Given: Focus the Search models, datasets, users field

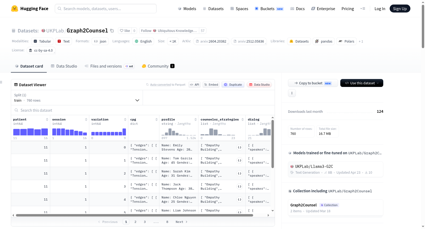Looking at the screenshot, I should 106,9.
